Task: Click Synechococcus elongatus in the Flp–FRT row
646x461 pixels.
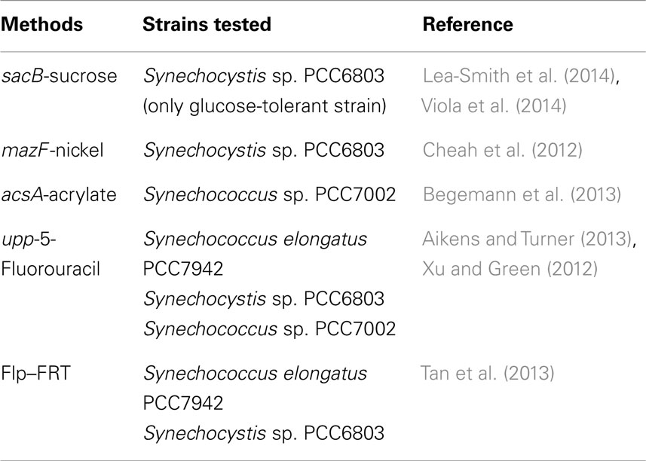Action: tap(255, 374)
